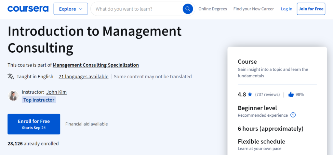Open the 21 languages available link

[x=84, y=76]
